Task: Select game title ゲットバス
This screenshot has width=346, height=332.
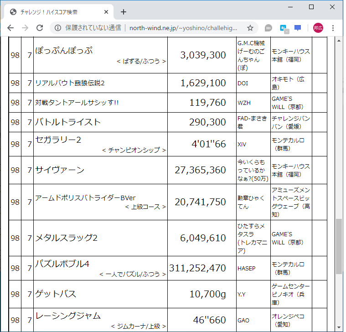Action: [x=56, y=294]
